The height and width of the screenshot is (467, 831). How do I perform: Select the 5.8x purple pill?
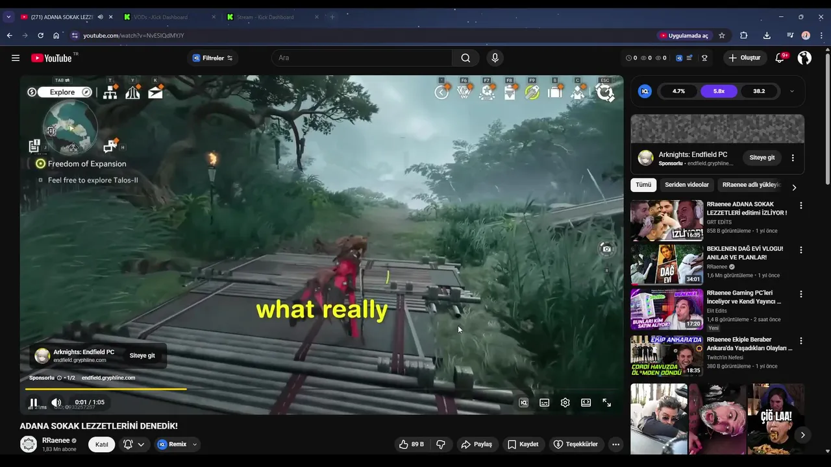[x=719, y=91]
